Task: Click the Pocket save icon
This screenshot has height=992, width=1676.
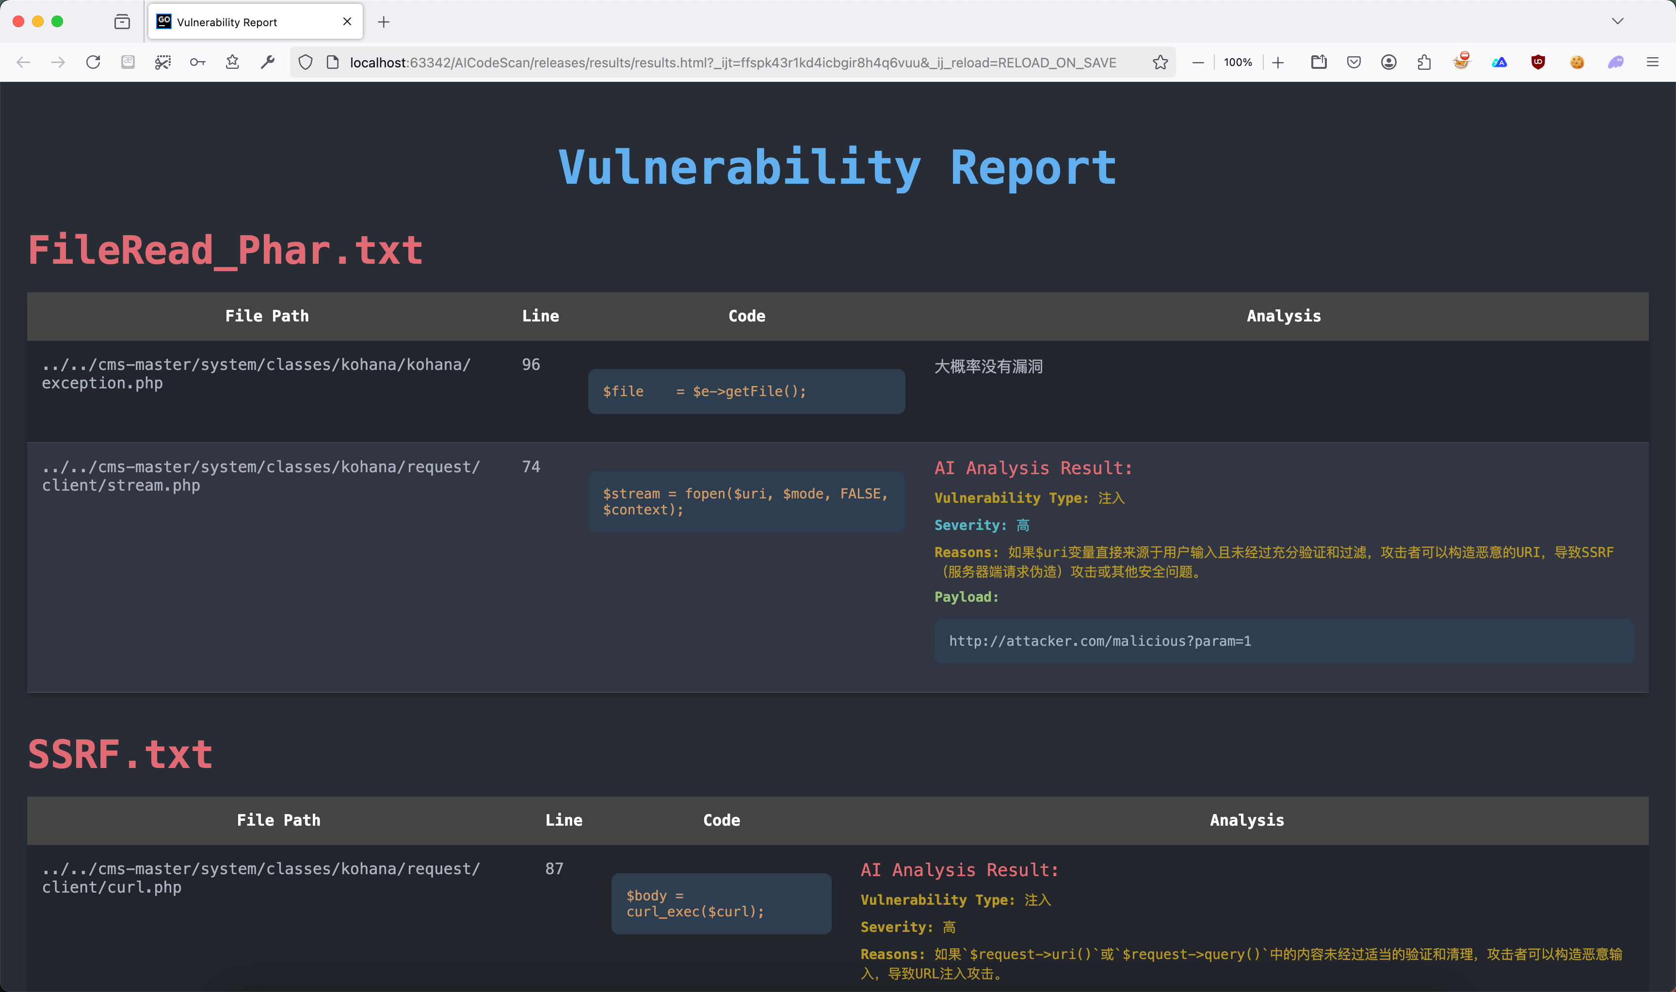Action: click(1354, 62)
